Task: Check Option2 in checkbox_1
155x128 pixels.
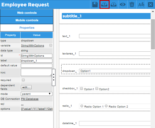Action: [x=97, y=88]
